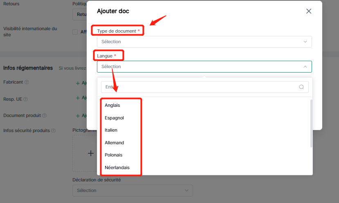Click help icon next to Resp. UE
339x203 pixels.
[x=25, y=99]
